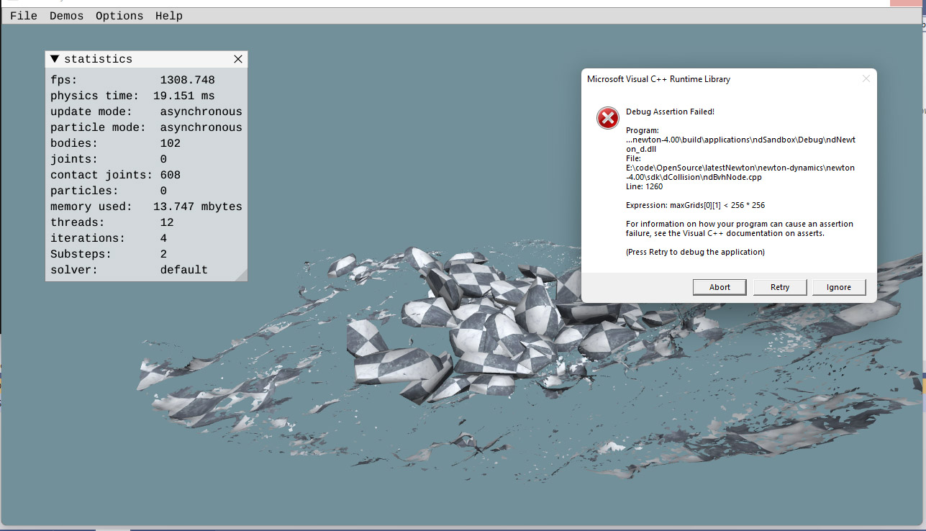926x531 pixels.
Task: Click the fps value in statistics
Action: click(187, 80)
